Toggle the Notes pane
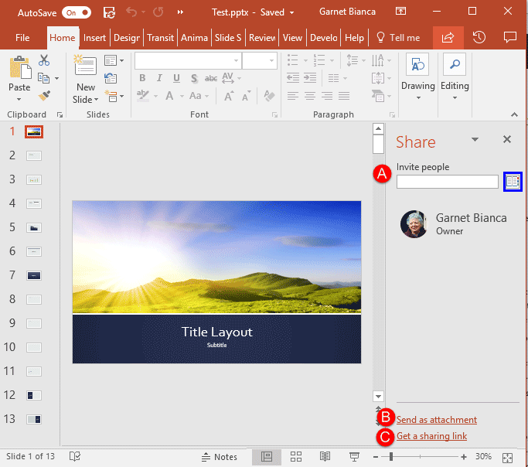The width and height of the screenshot is (528, 467). coord(219,457)
